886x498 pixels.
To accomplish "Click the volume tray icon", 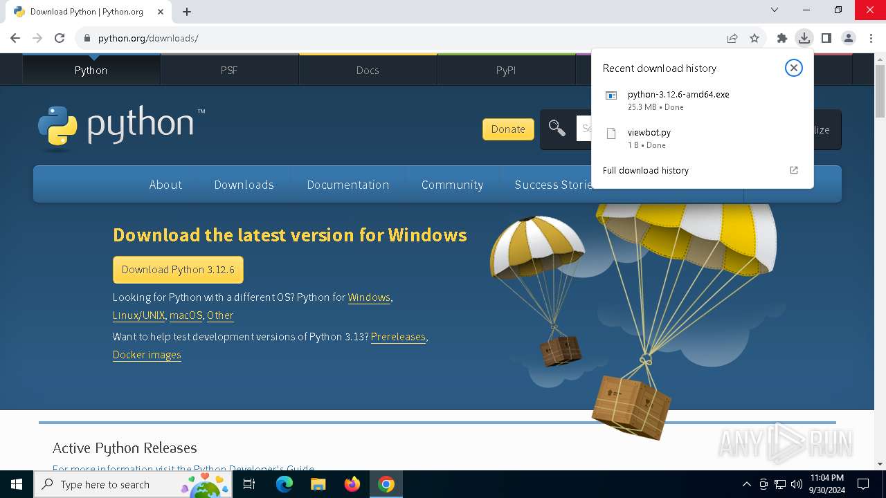I will [797, 484].
